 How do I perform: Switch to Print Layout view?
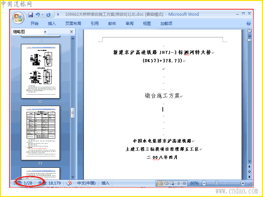[x=160, y=183]
